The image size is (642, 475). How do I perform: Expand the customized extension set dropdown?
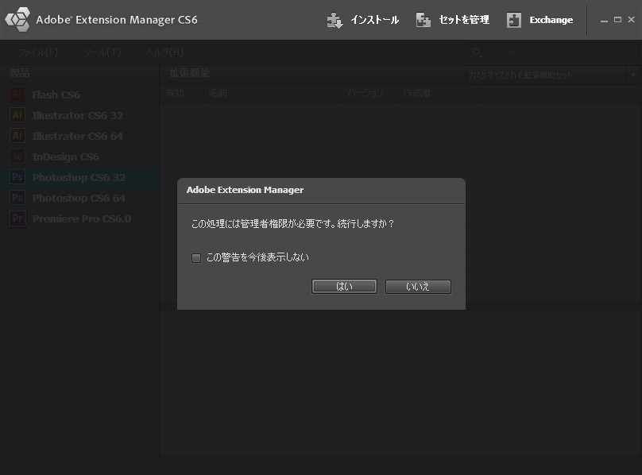pyautogui.click(x=633, y=75)
